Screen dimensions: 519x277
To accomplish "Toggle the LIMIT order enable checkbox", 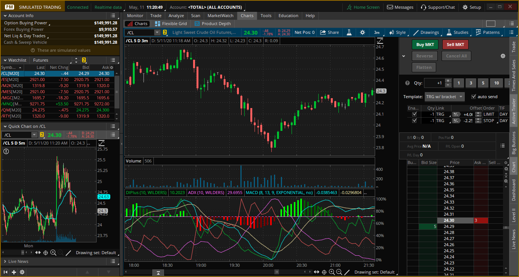I will (414, 114).
